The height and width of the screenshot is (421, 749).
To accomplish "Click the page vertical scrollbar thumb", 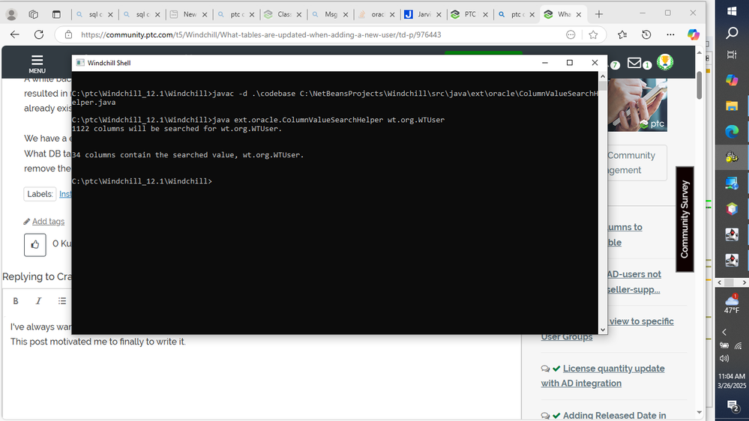I will [x=700, y=85].
